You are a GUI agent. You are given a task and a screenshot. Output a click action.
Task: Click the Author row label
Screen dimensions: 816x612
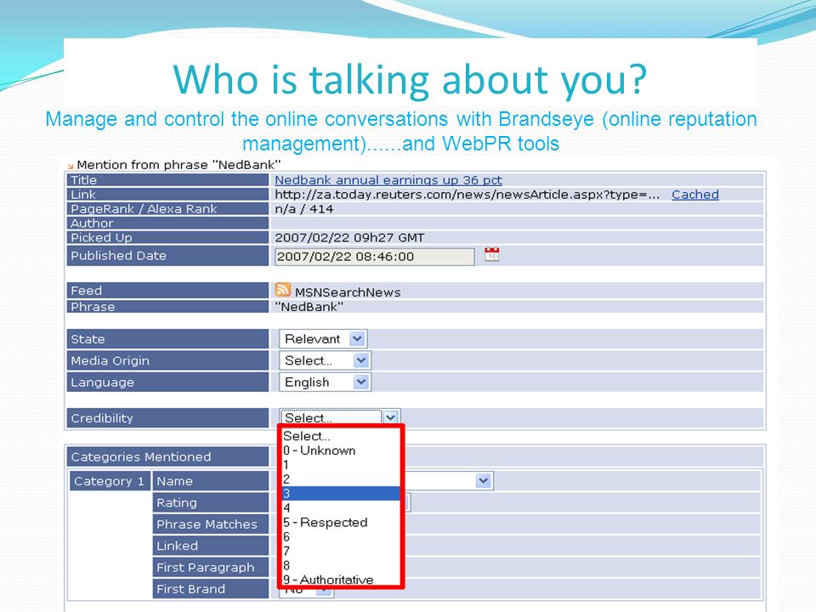point(167,224)
